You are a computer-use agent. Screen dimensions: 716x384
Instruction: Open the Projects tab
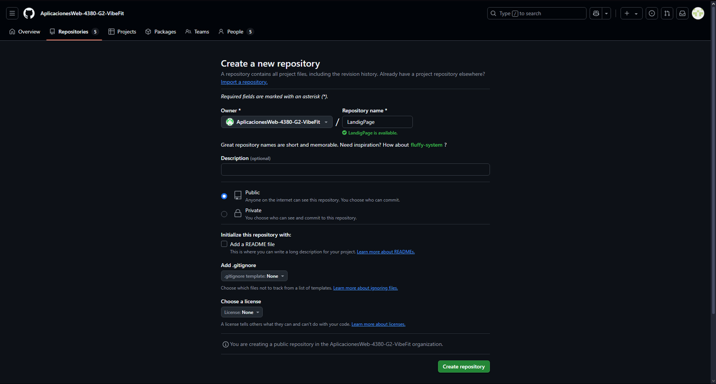point(123,32)
